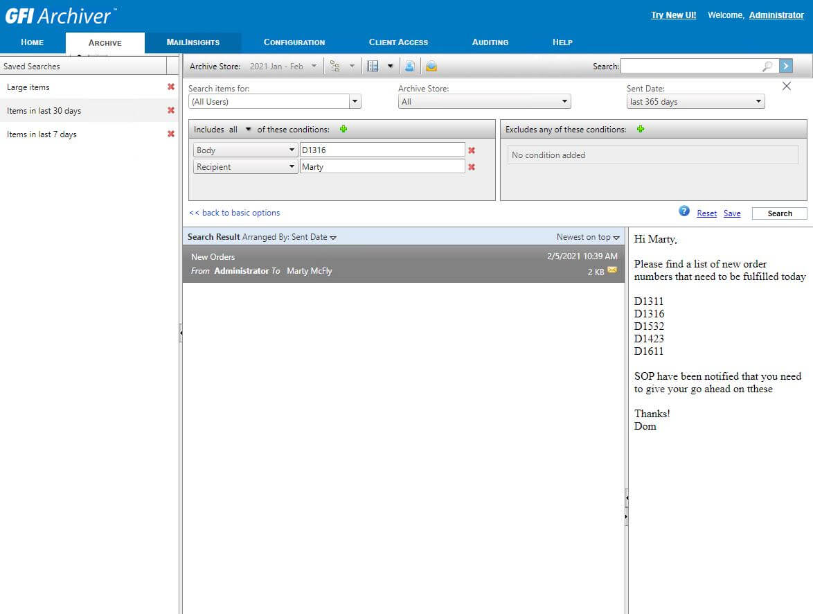Change the Recipient condition field type
Screen dimensions: 813x614
click(245, 167)
